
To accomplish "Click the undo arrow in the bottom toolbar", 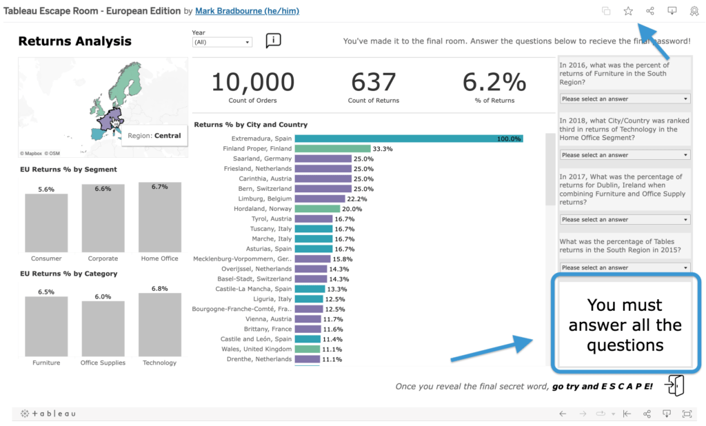I will click(x=562, y=414).
